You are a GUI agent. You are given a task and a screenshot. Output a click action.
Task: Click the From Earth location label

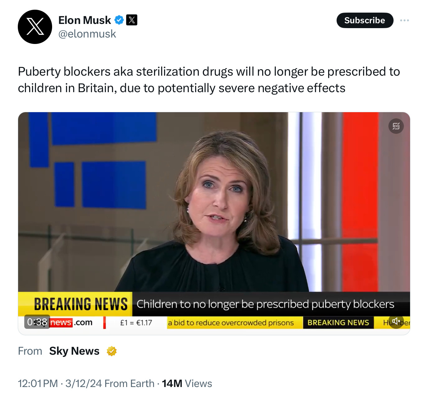pyautogui.click(x=129, y=383)
